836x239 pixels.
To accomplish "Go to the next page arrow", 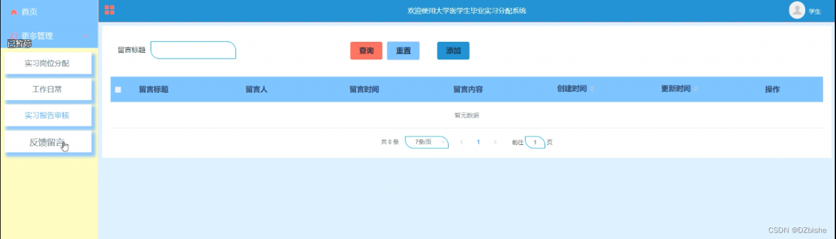I will (495, 142).
